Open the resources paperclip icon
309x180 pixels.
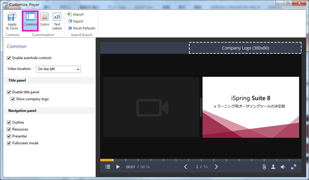pos(264,167)
